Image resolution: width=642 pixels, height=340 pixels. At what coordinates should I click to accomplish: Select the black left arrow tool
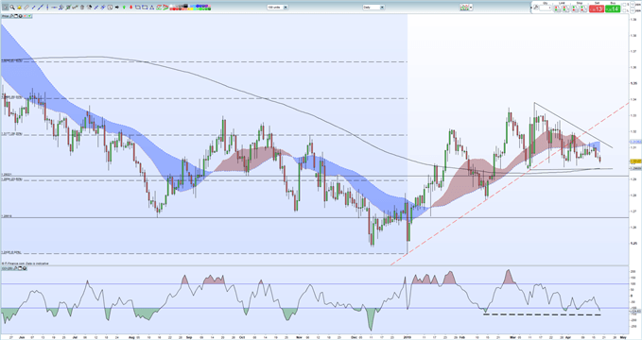[x=117, y=7]
